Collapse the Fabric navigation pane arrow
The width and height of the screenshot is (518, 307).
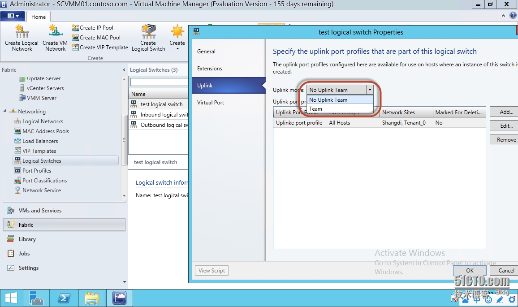pos(124,70)
